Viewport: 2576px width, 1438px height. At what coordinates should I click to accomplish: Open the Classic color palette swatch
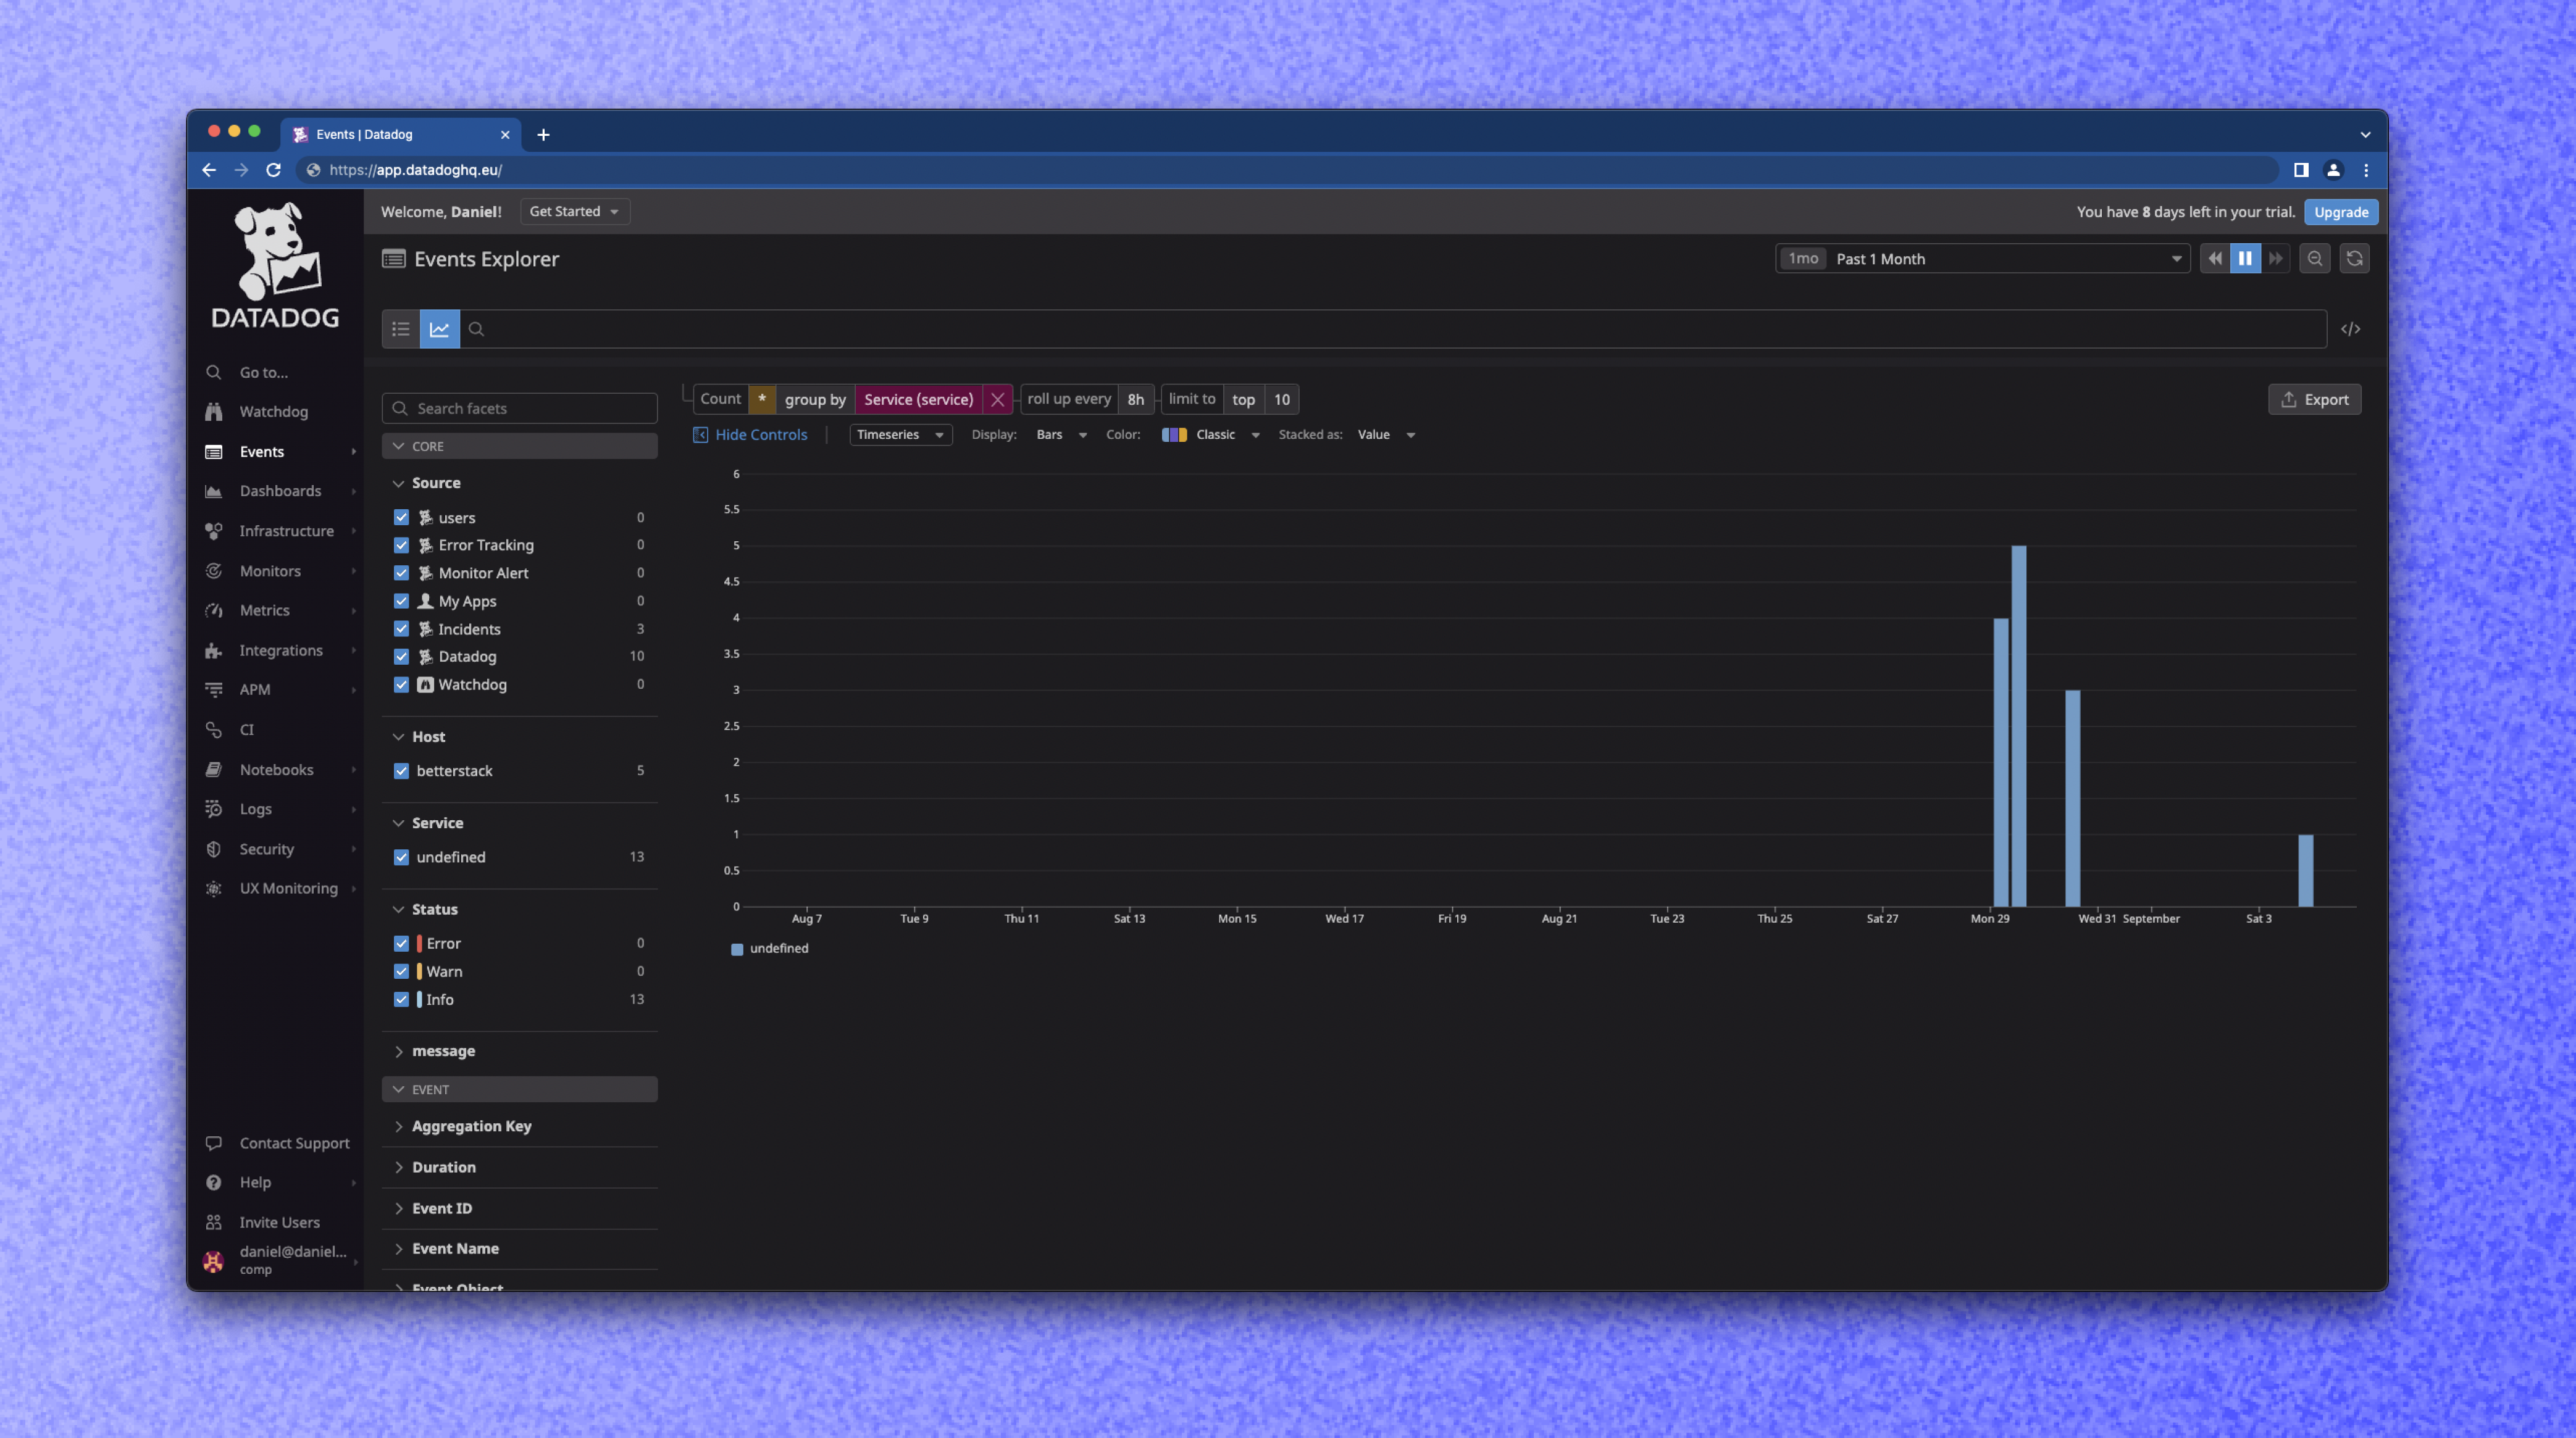pos(1174,434)
